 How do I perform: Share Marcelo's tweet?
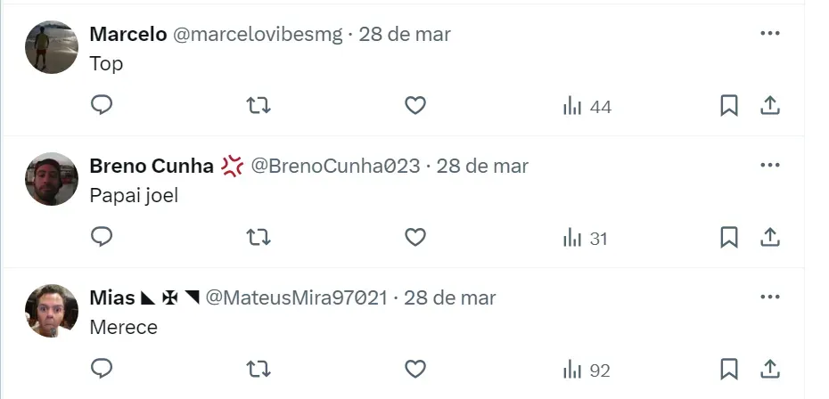point(770,106)
